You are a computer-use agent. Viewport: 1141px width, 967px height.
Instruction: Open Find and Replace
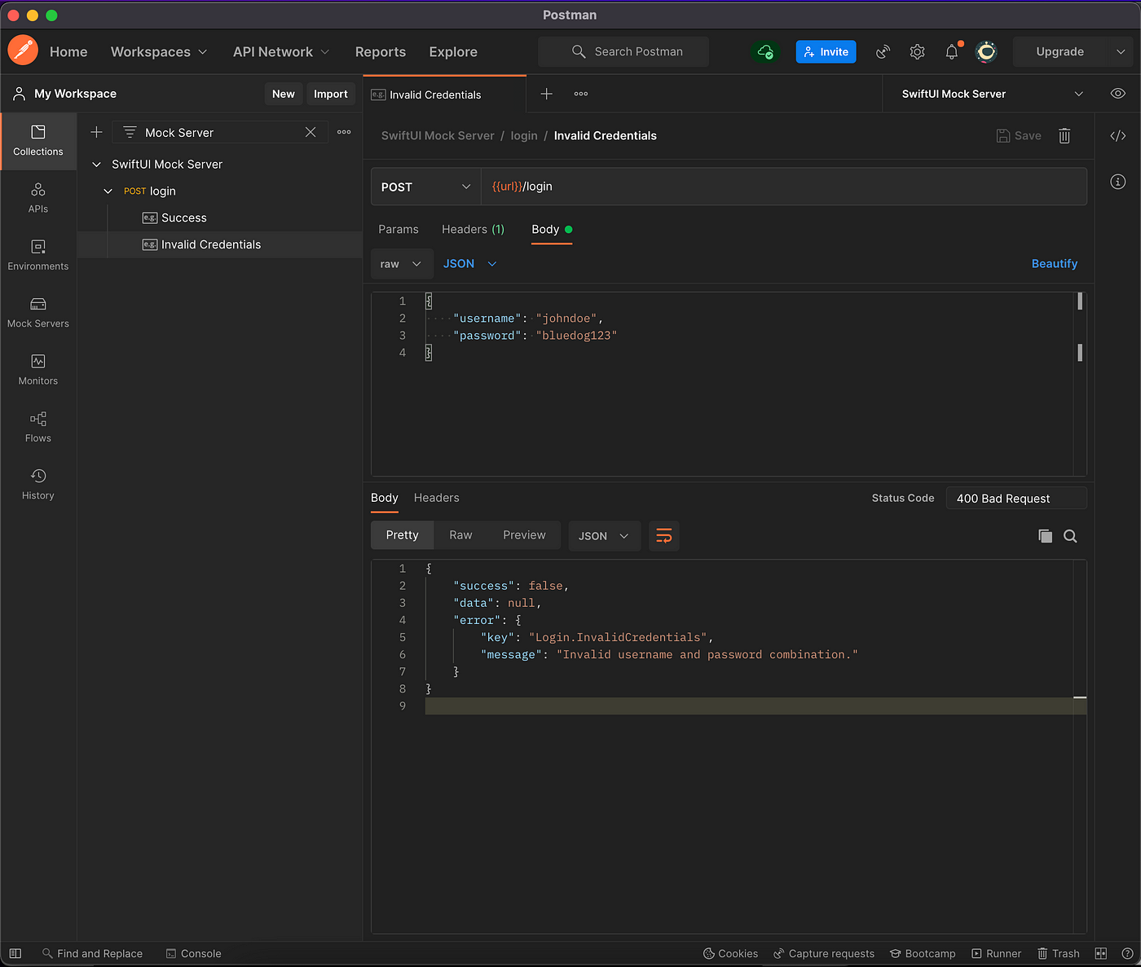click(x=92, y=953)
